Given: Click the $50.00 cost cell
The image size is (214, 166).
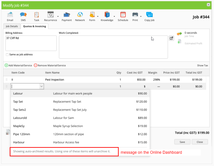Looking at the screenshot, I should 141,80.
